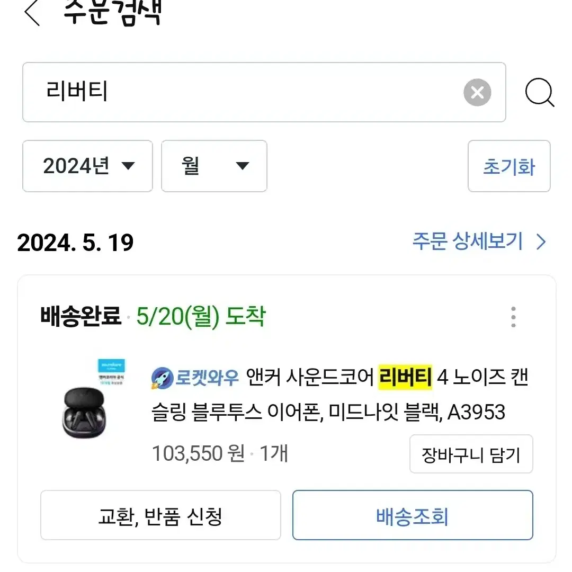Click the 2024년 dropdown arrow triangle
The width and height of the screenshot is (572, 572).
pyautogui.click(x=128, y=166)
